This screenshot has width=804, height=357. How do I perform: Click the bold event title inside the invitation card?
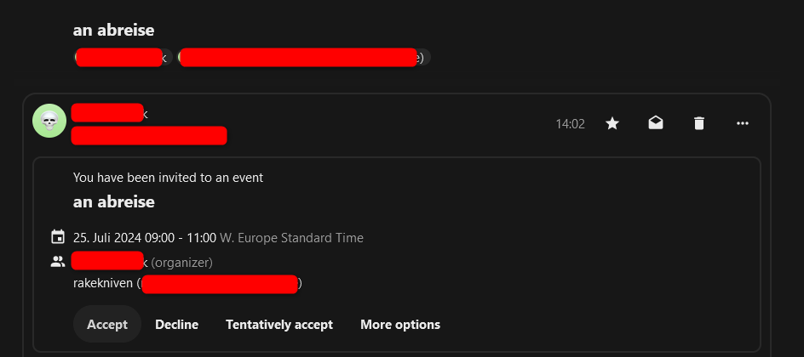coord(113,201)
